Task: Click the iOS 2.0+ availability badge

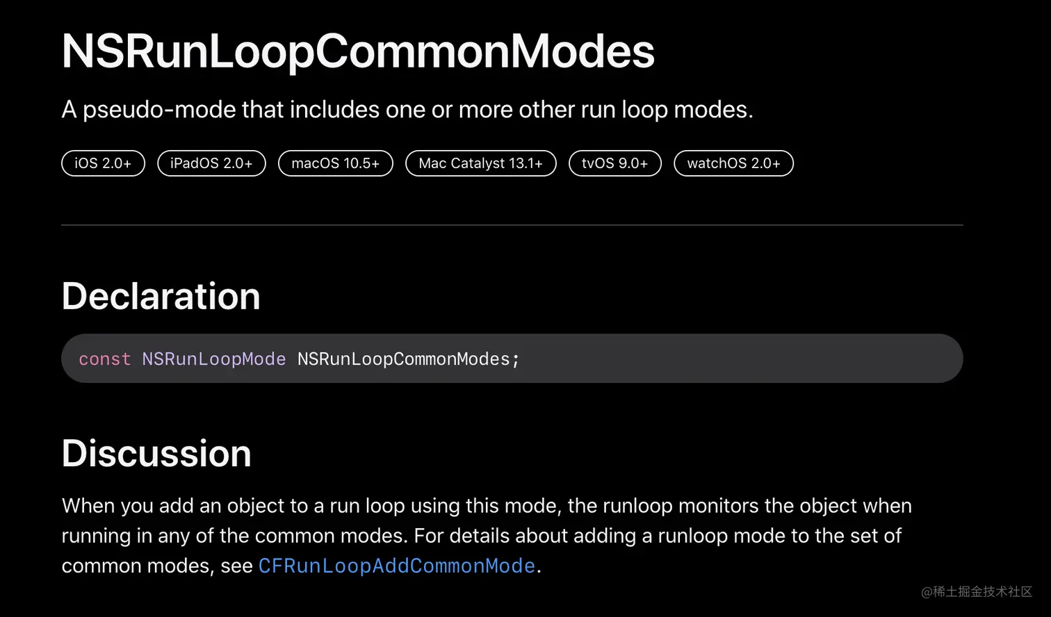Action: coord(103,163)
